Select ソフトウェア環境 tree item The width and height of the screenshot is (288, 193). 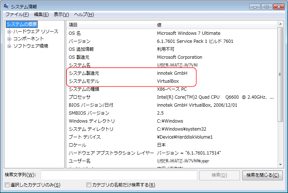coord(31,46)
